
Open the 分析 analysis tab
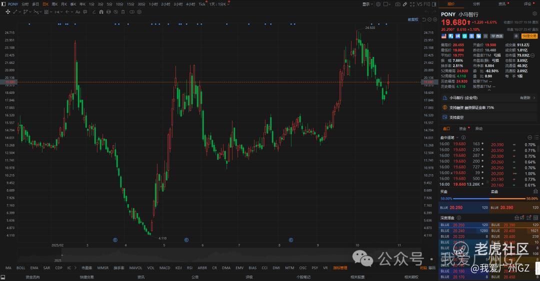[x=476, y=4]
